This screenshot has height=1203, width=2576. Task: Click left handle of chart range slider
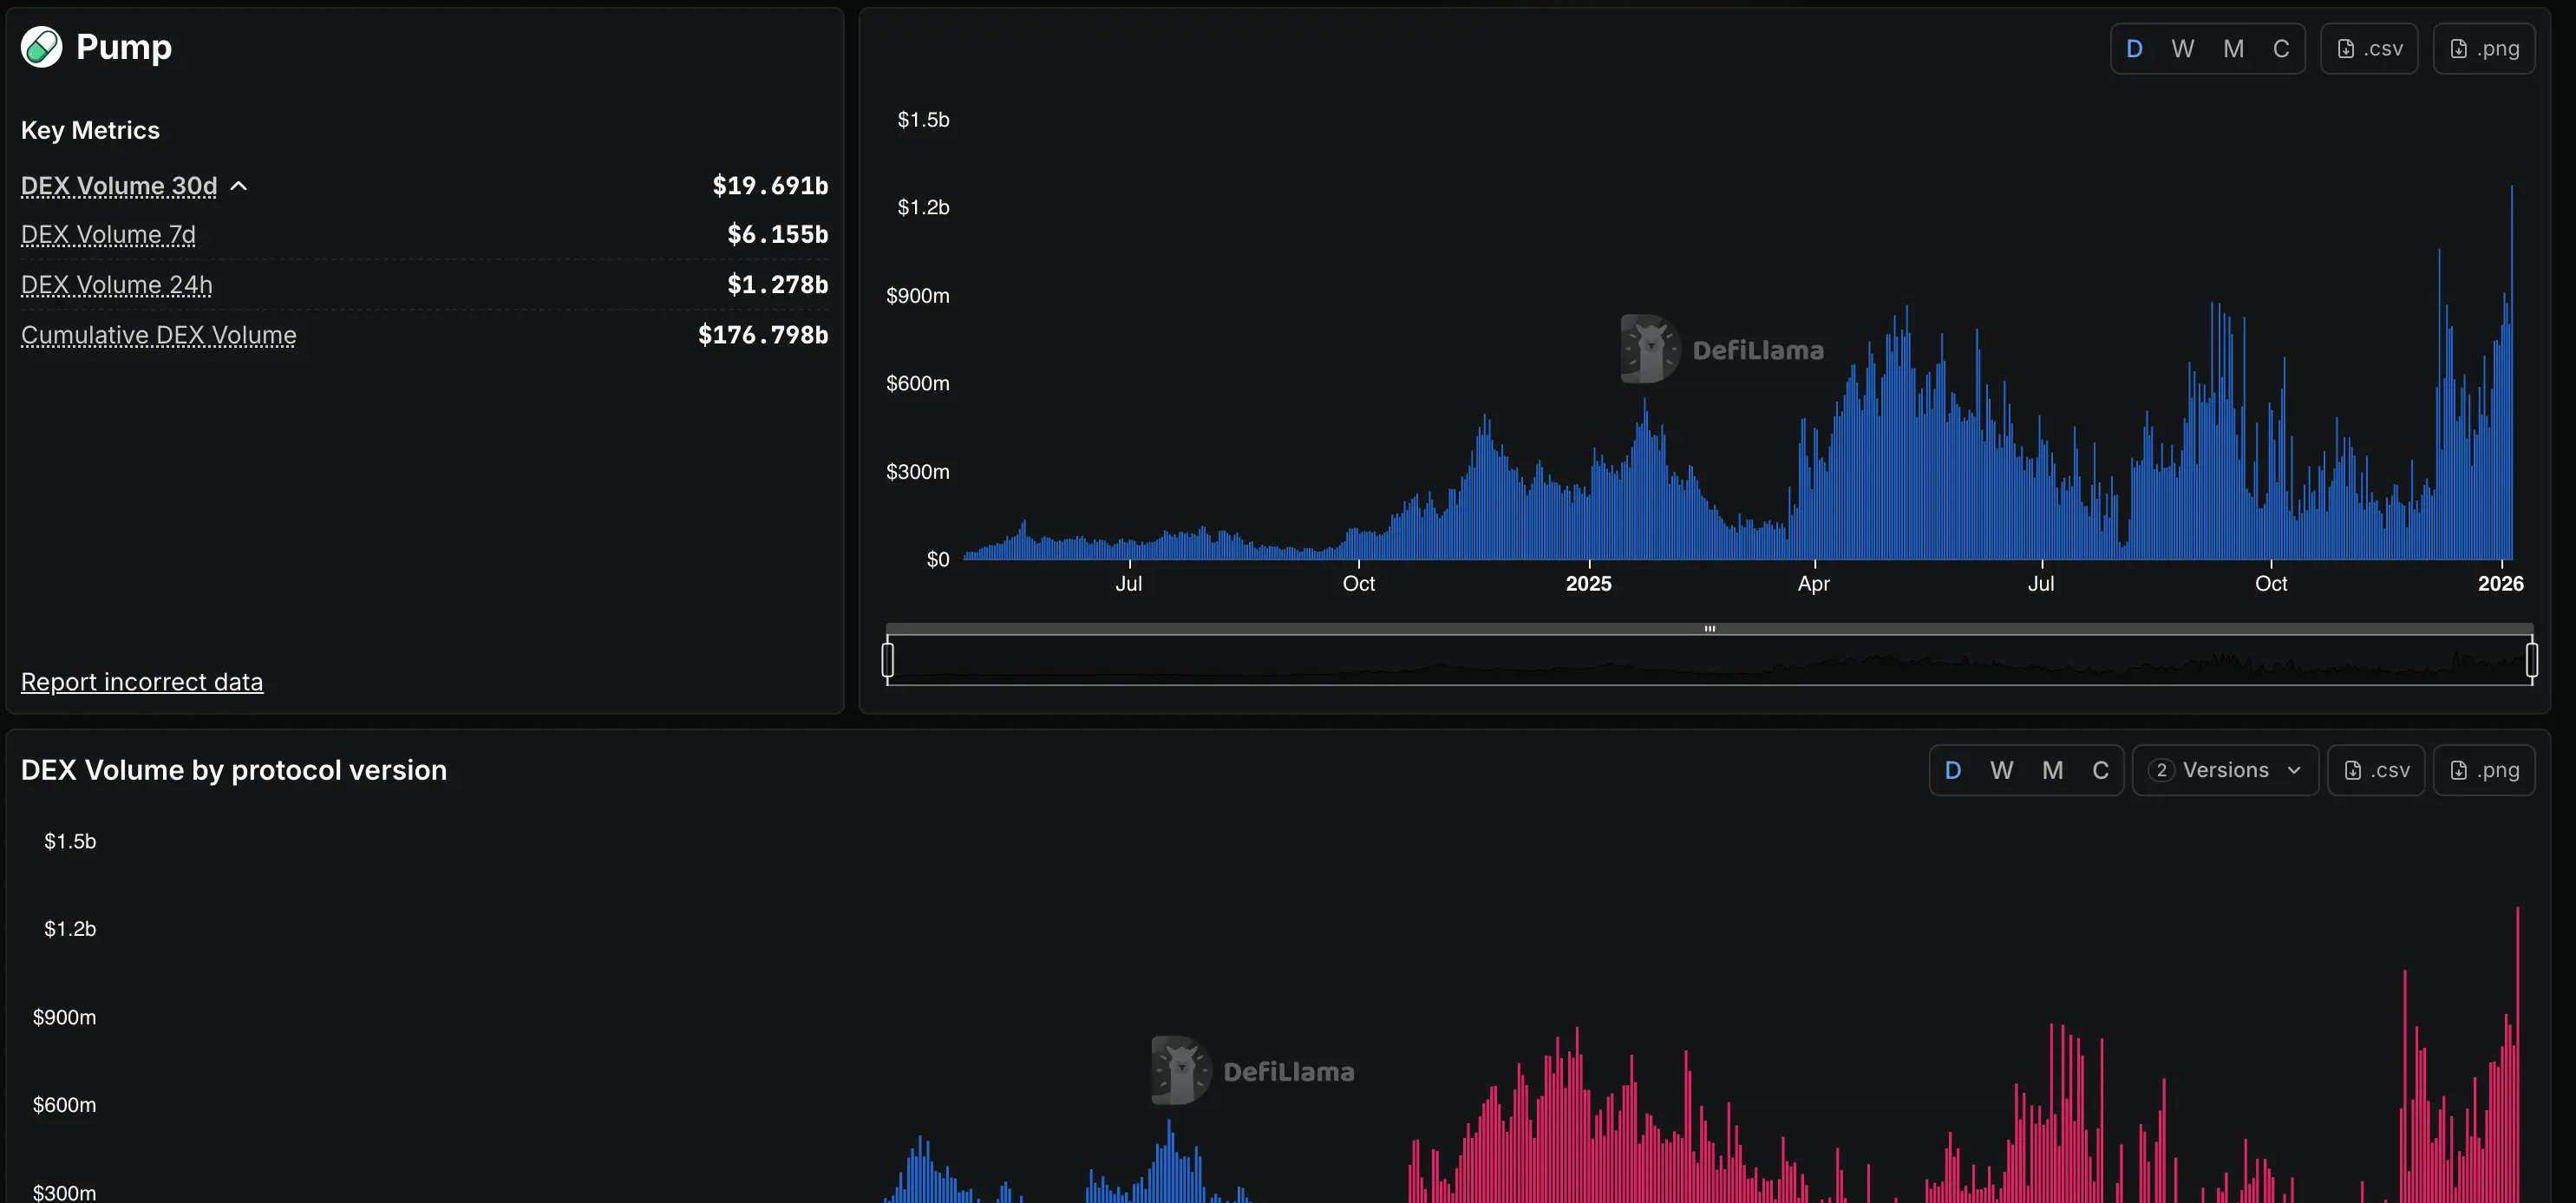coord(887,660)
